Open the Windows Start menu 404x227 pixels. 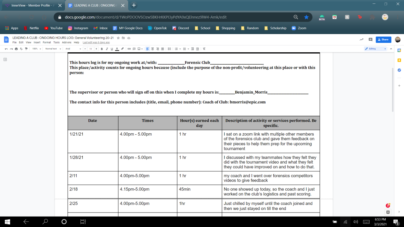[x=8, y=222]
